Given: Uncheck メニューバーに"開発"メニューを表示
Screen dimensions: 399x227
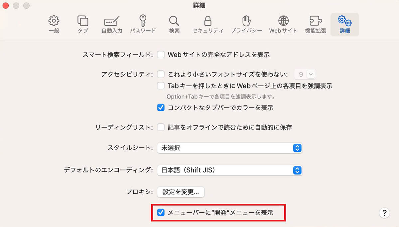Looking at the screenshot, I should pyautogui.click(x=161, y=212).
